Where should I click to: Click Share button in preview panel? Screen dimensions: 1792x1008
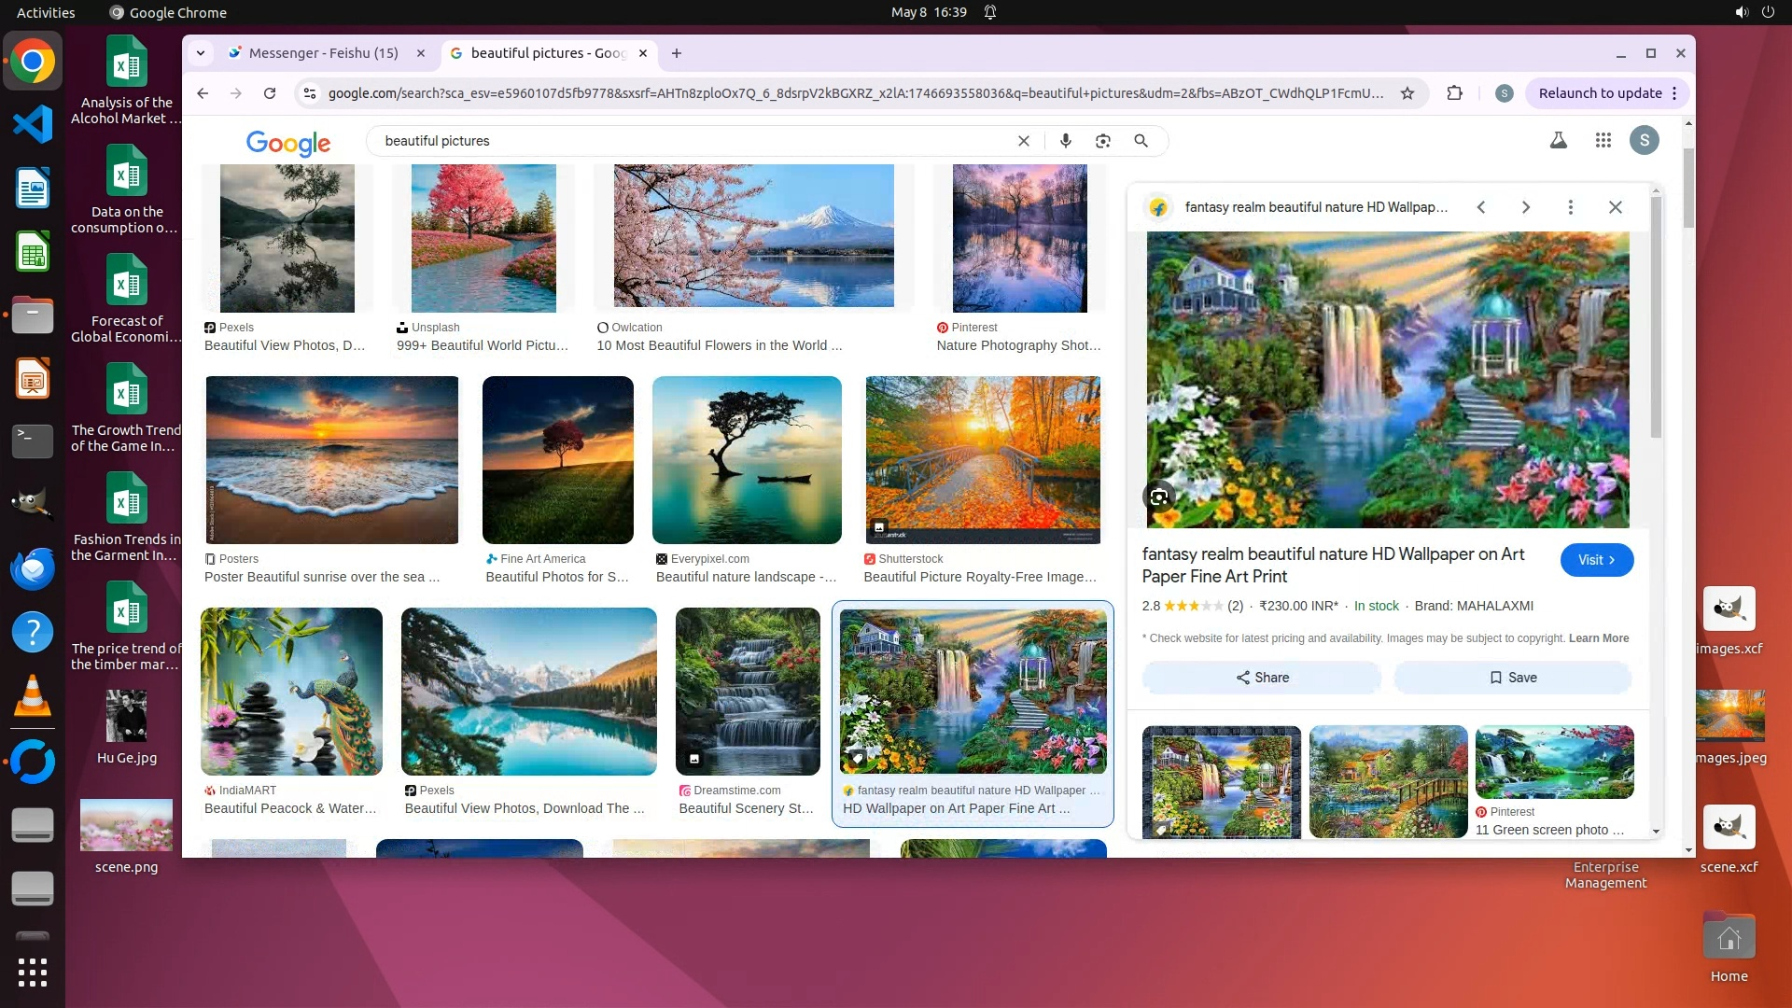[x=1262, y=678]
